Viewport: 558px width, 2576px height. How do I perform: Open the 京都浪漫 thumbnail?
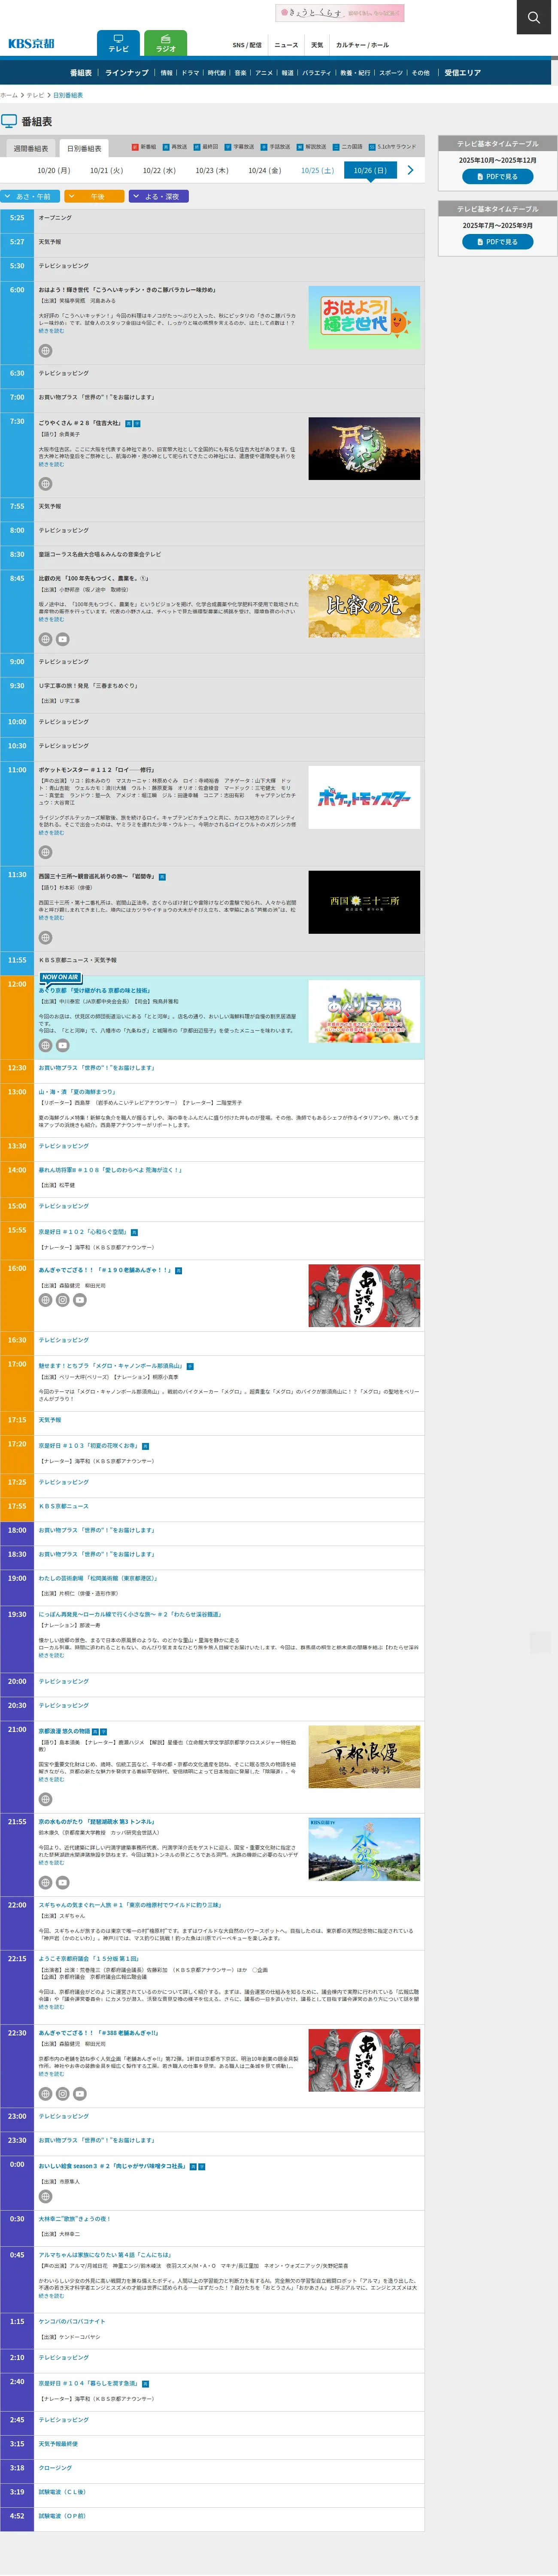pyautogui.click(x=364, y=1756)
